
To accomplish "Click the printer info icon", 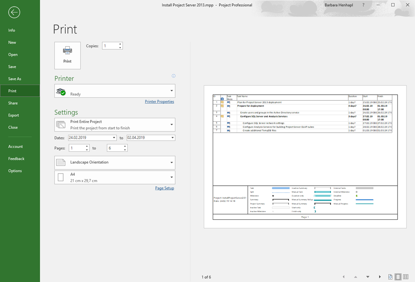I will coord(173,76).
